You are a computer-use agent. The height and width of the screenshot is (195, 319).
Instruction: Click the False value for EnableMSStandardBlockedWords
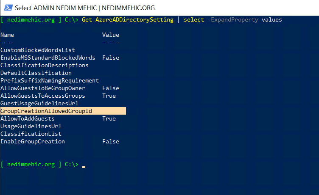[x=111, y=58]
